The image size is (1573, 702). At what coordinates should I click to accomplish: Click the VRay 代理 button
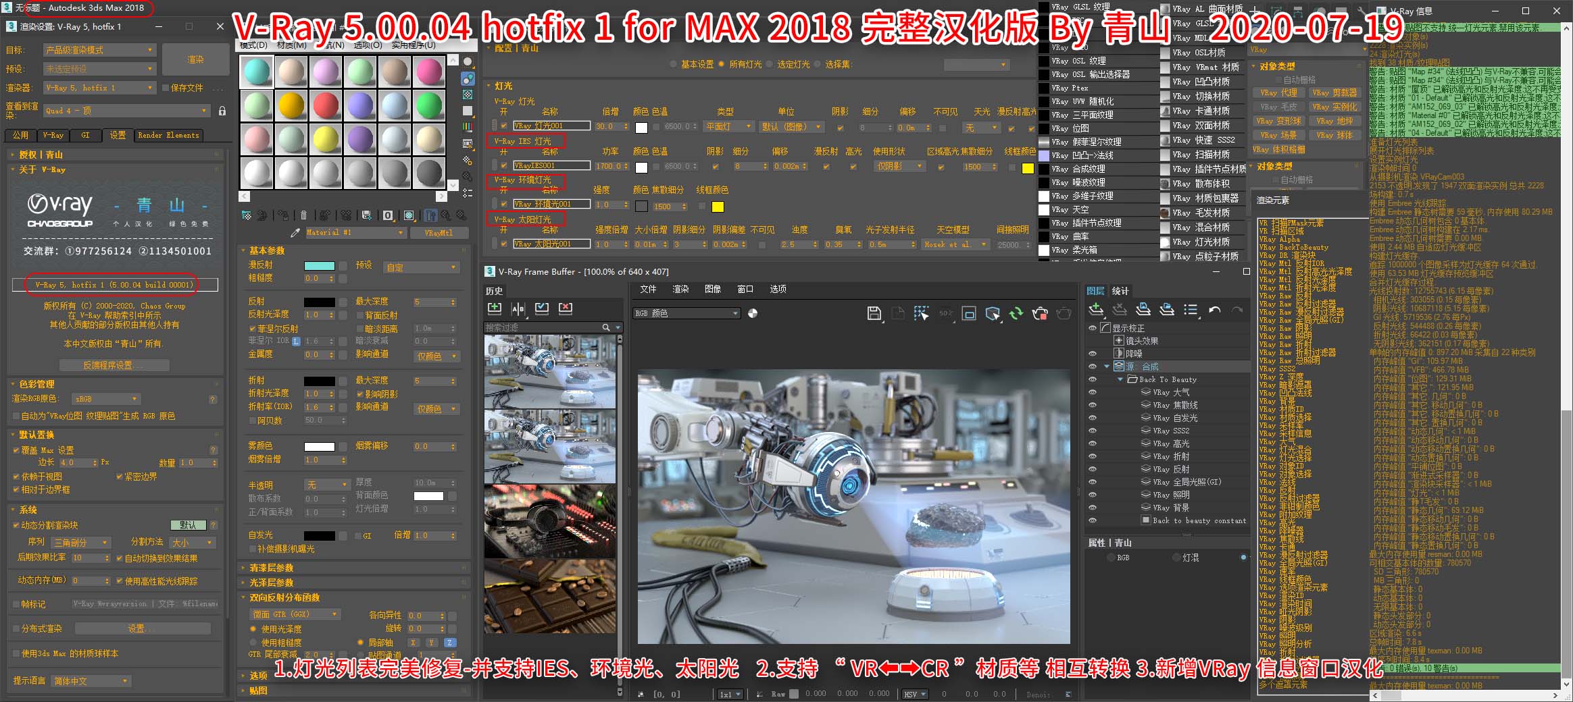coord(1279,92)
